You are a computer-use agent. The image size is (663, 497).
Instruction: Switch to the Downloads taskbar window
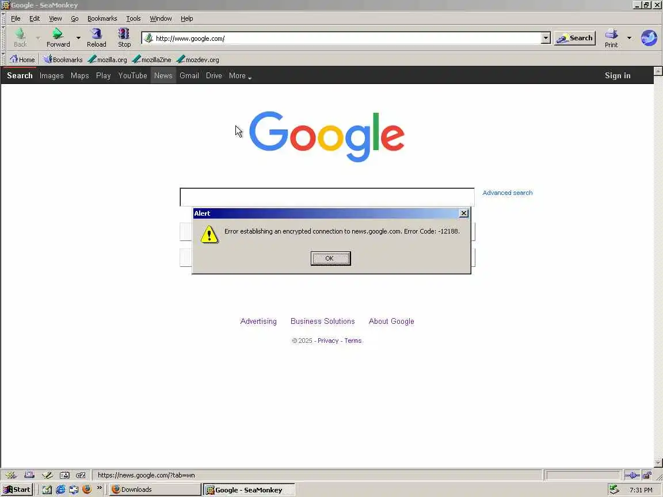155,490
